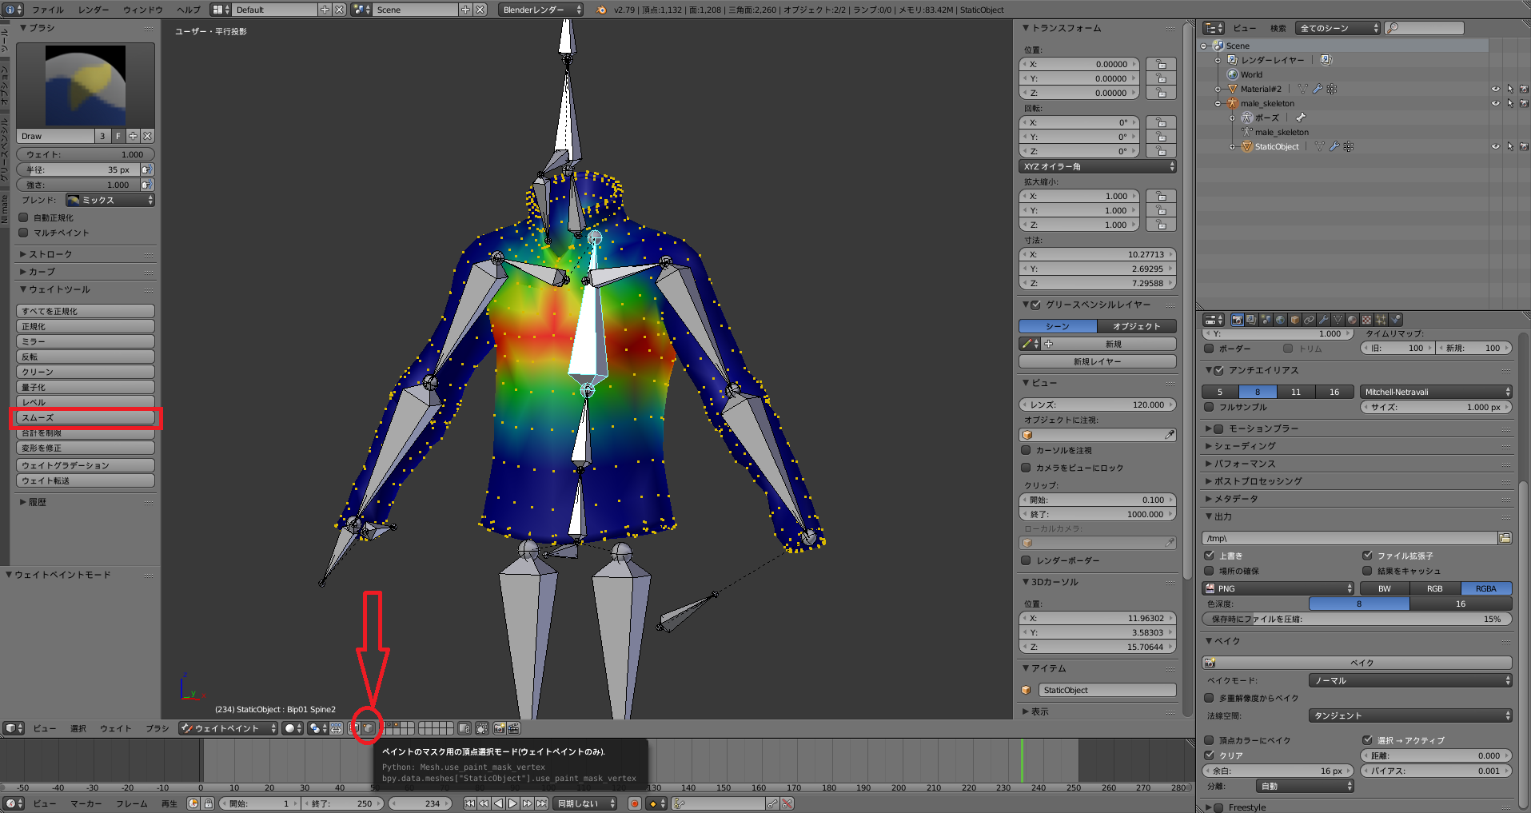Image resolution: width=1531 pixels, height=813 pixels.
Task: Open the Render Layers properties tab icon
Action: tap(1251, 320)
